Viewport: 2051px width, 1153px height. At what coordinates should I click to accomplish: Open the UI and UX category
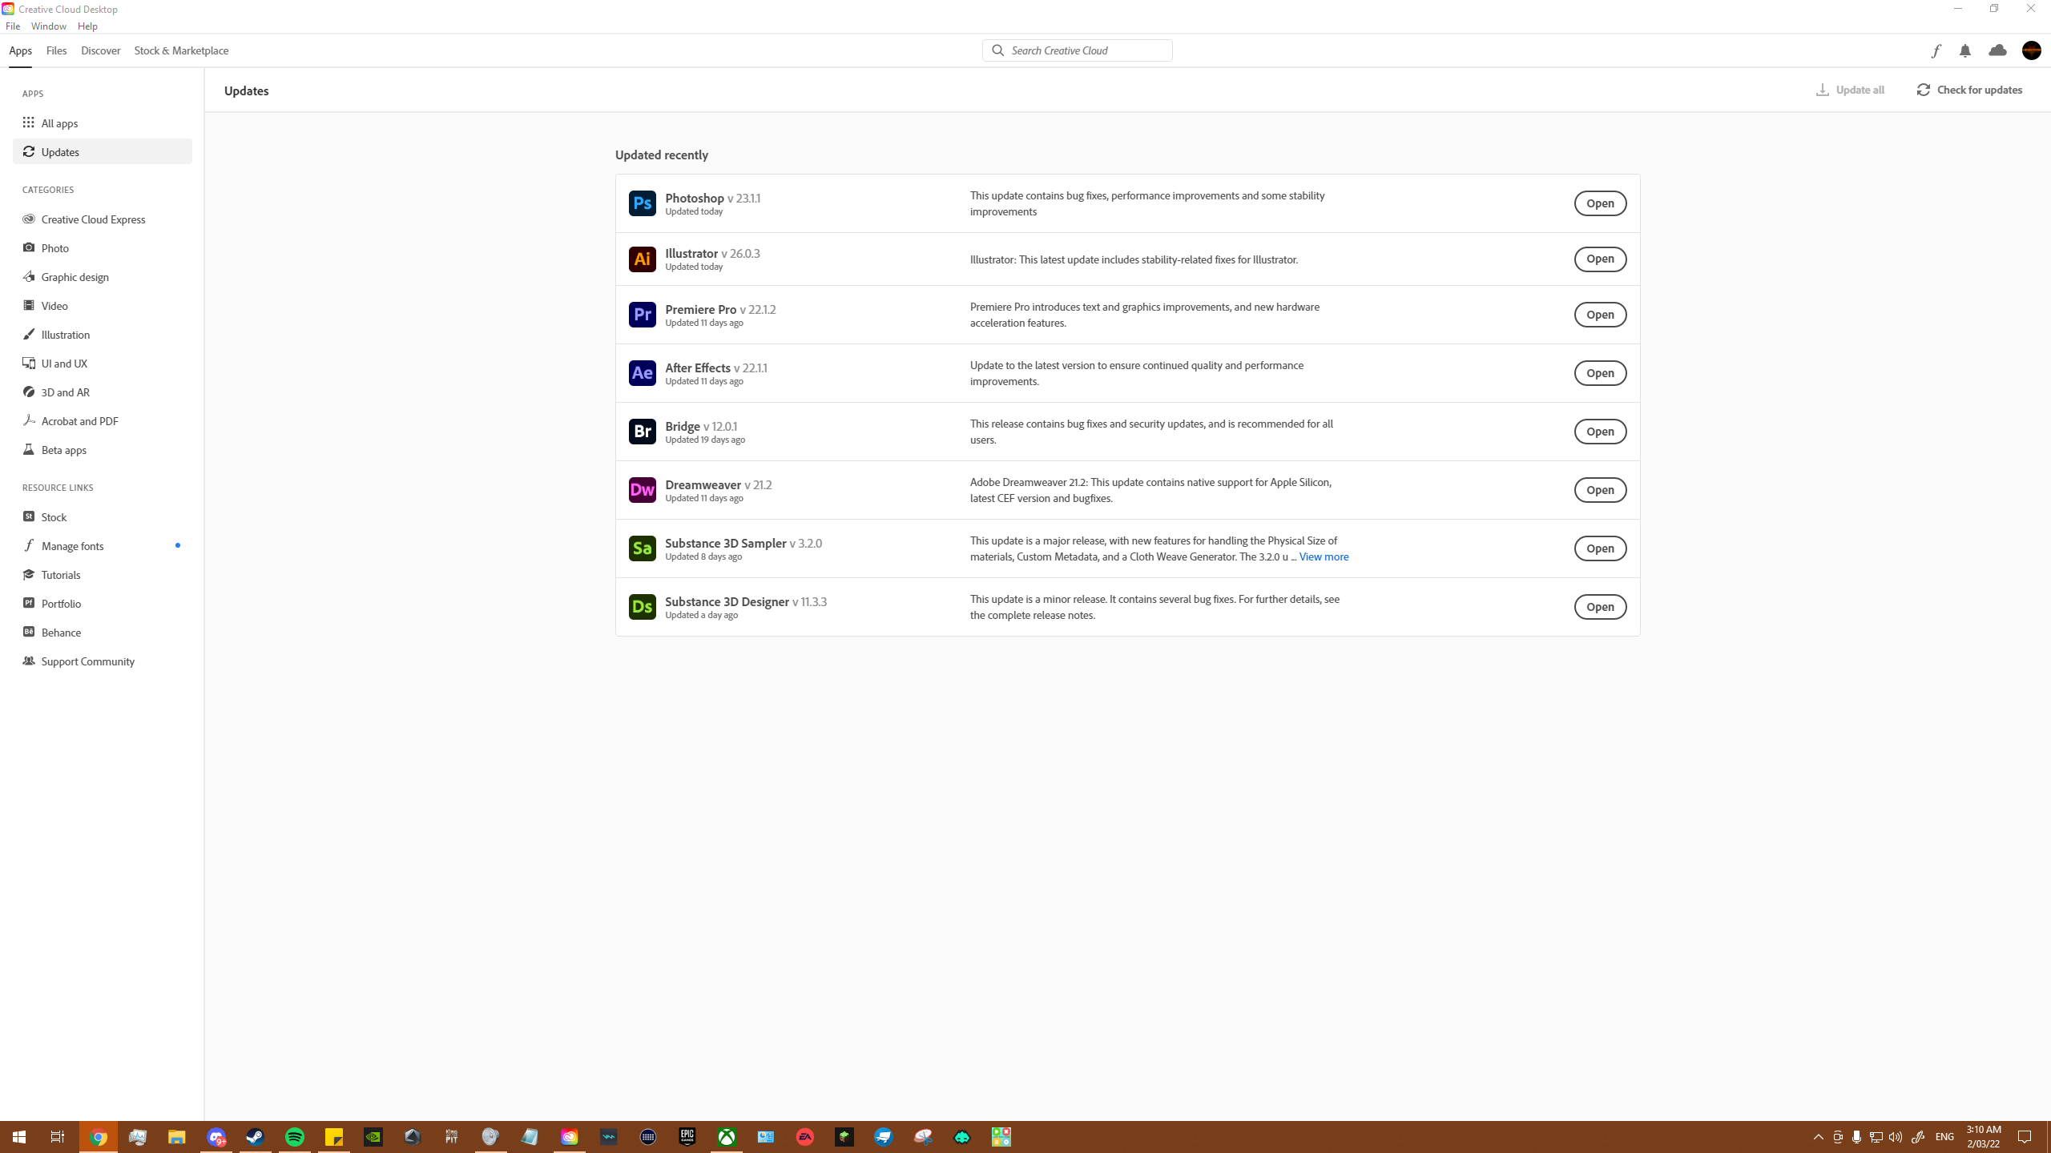103,363
